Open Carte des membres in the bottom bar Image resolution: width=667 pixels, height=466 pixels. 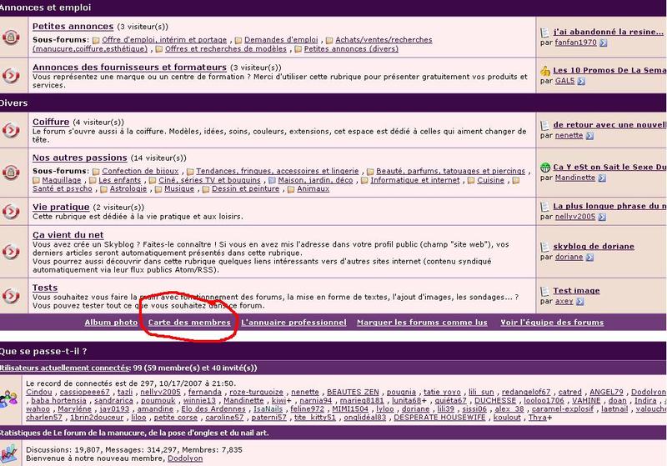click(188, 322)
